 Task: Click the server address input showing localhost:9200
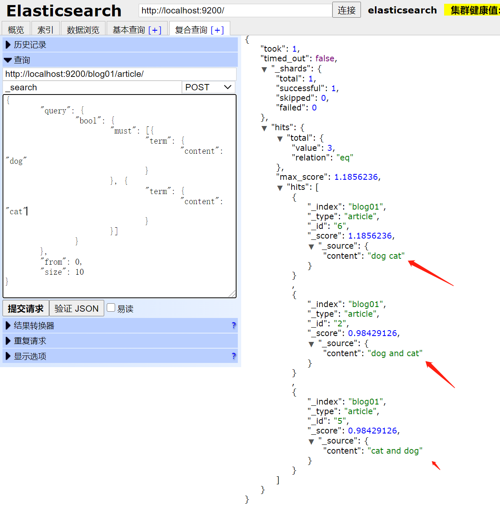pos(235,10)
